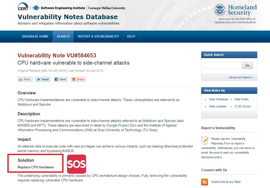Click the CERT logo icon
270x188 pixels.
click(23, 7)
